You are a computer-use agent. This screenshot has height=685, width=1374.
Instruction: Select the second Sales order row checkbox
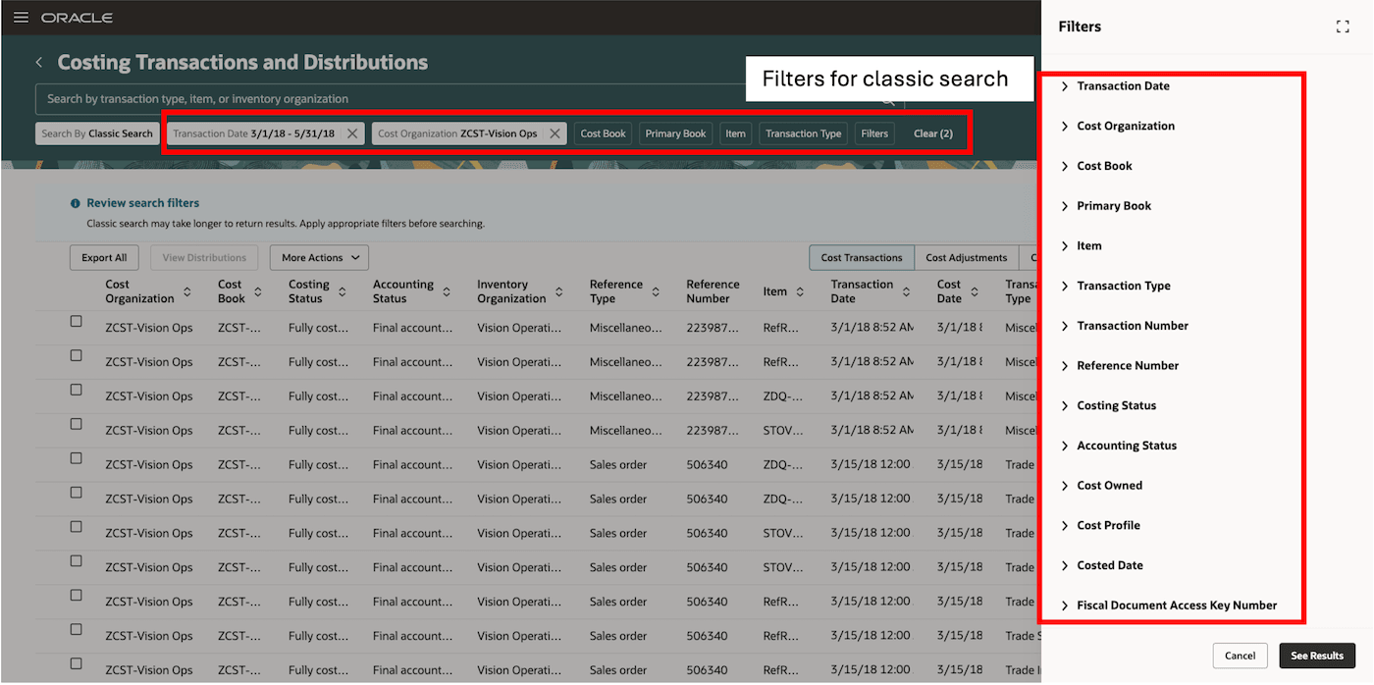coord(77,493)
